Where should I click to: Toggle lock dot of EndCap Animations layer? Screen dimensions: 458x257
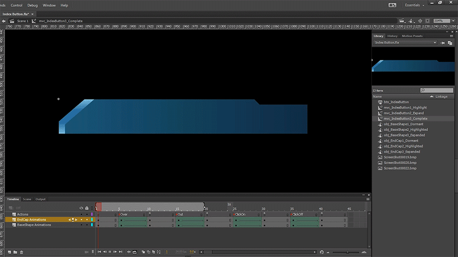coord(87,220)
